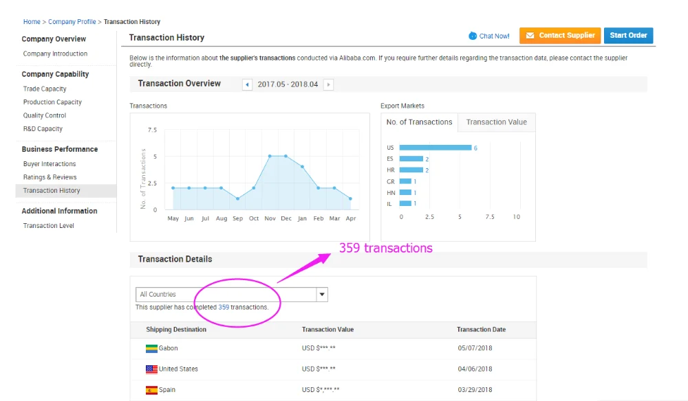Viewport: 688px width, 401px height.
Task: Open Company Introduction in sidebar
Action: tap(55, 54)
